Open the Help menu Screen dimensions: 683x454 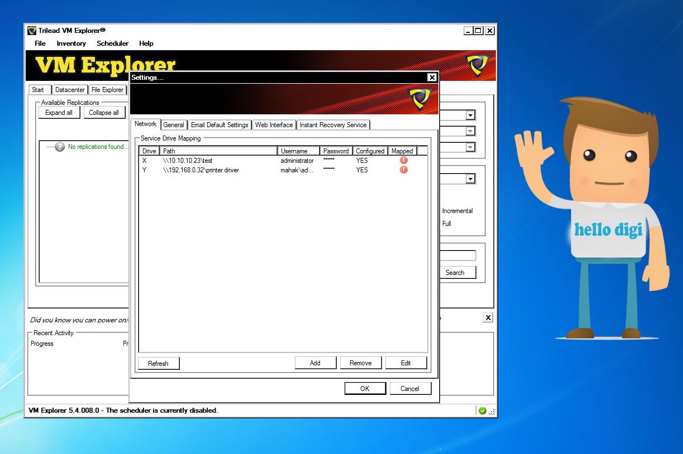tap(146, 44)
